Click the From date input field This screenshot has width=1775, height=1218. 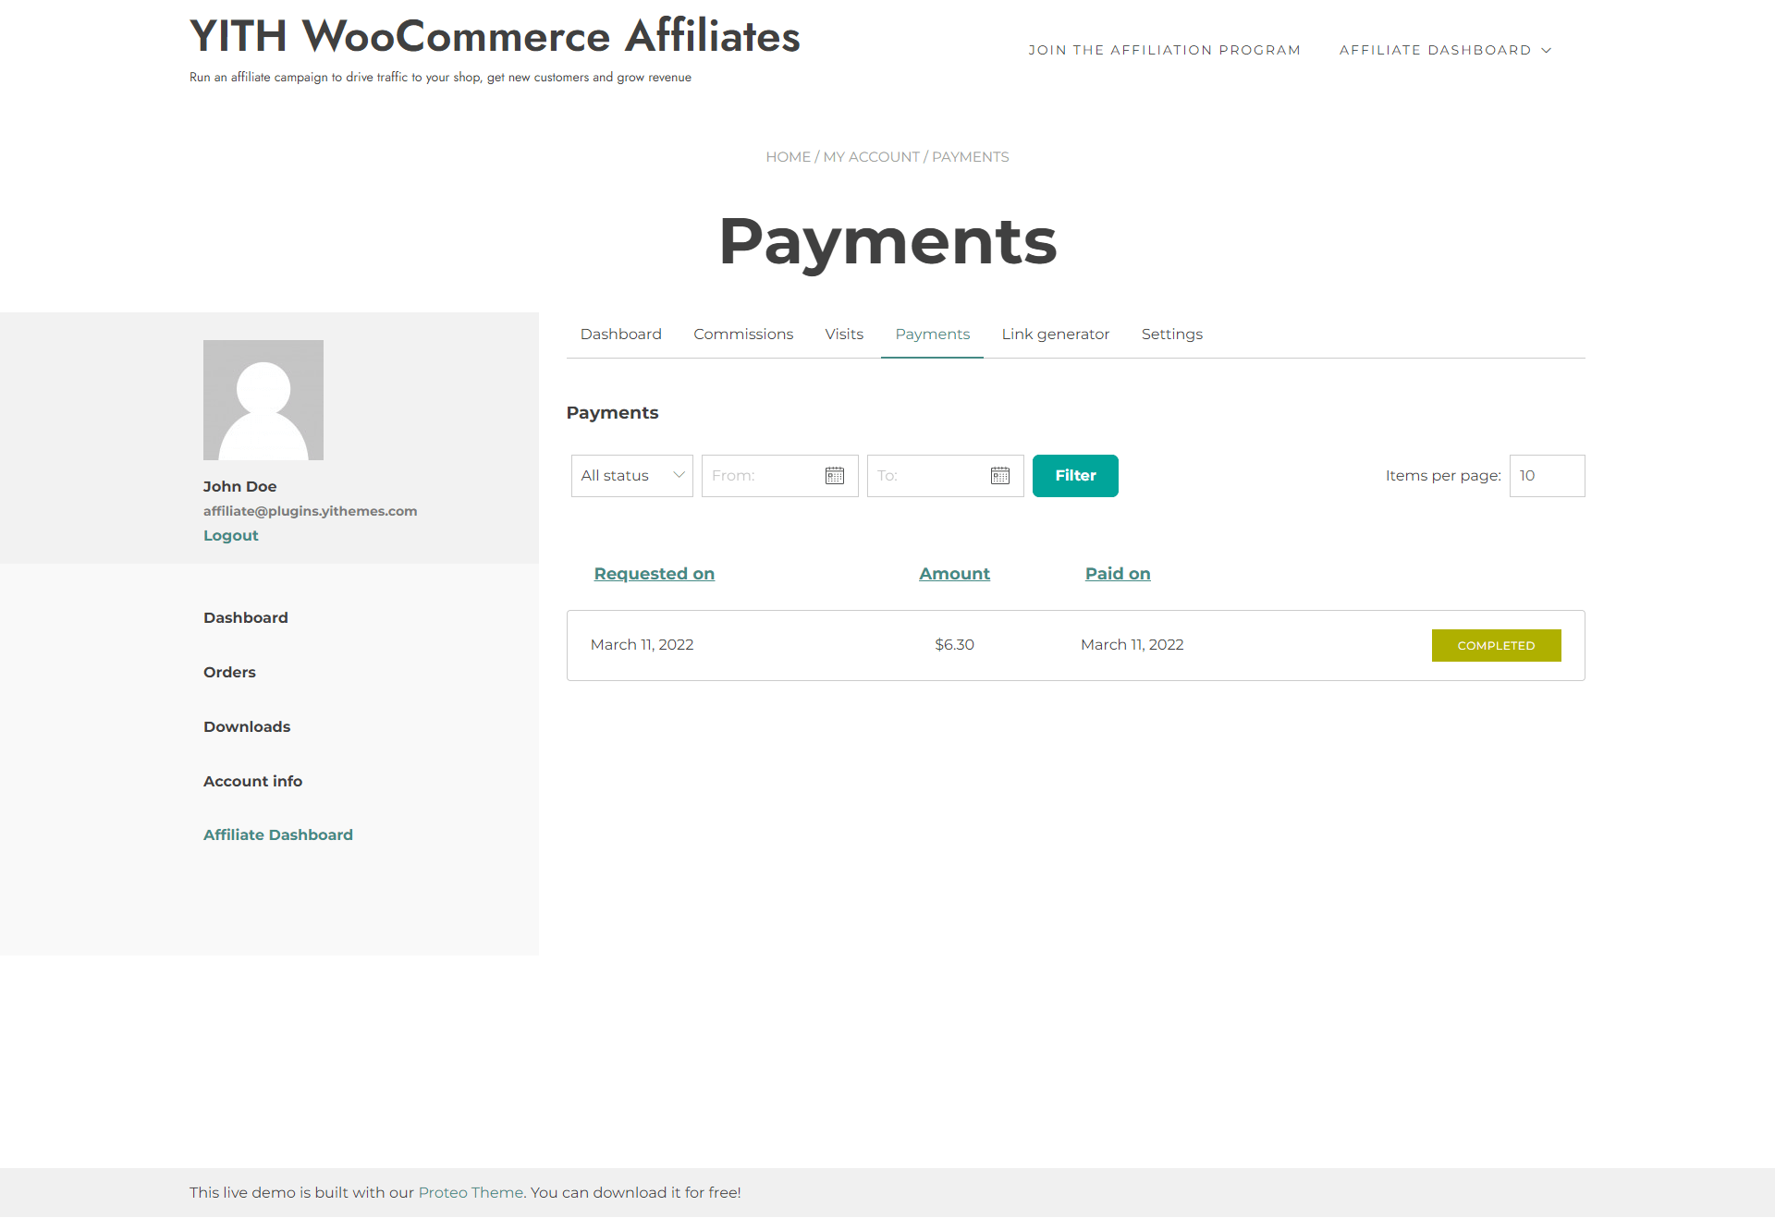click(777, 475)
